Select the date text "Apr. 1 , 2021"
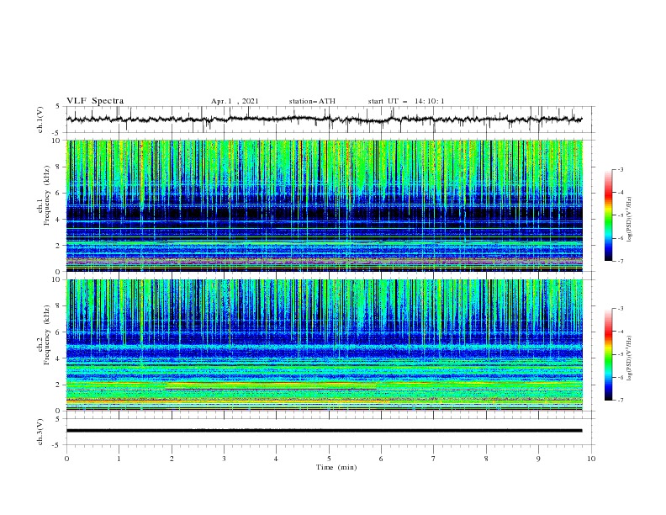 (235, 101)
